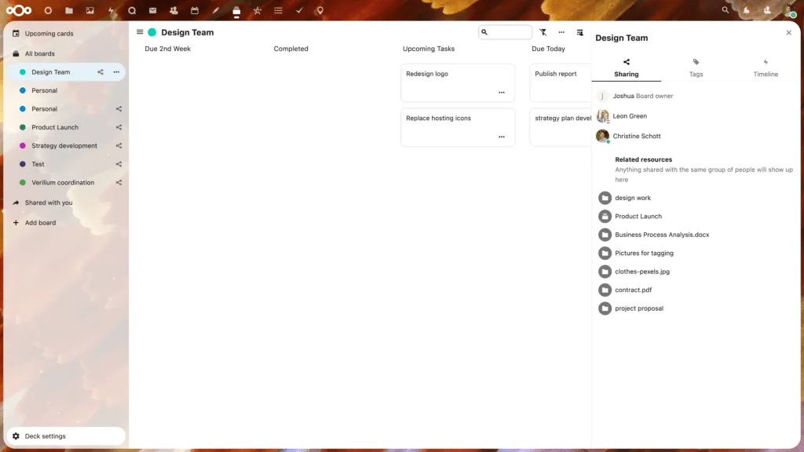Open the Talk app icon

tap(132, 10)
